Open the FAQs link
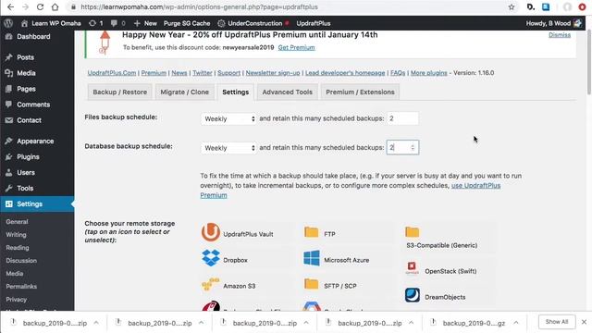Screen dimensions: 592x333 [x=398, y=73]
